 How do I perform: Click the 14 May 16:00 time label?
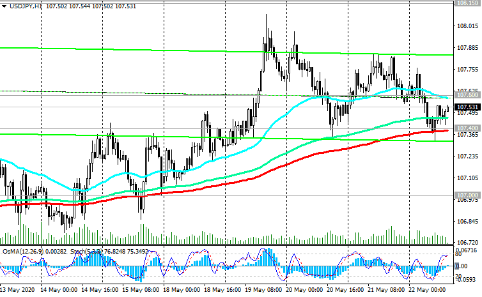100,289
